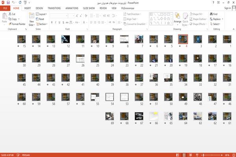Image resolution: width=236 pixels, height=157 pixels.
Task: Open Quick Styles gallery
Action: [x=185, y=20]
